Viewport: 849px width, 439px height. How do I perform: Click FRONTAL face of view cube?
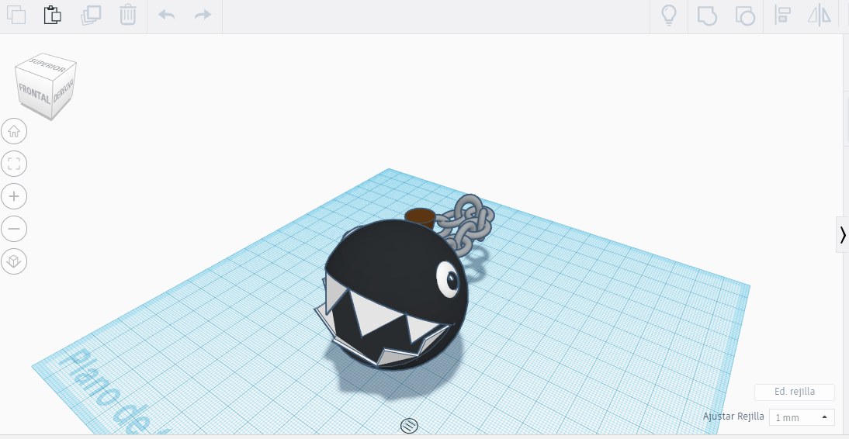35,94
